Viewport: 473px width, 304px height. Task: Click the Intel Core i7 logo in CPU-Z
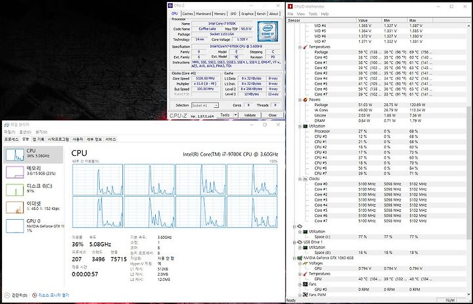(267, 31)
